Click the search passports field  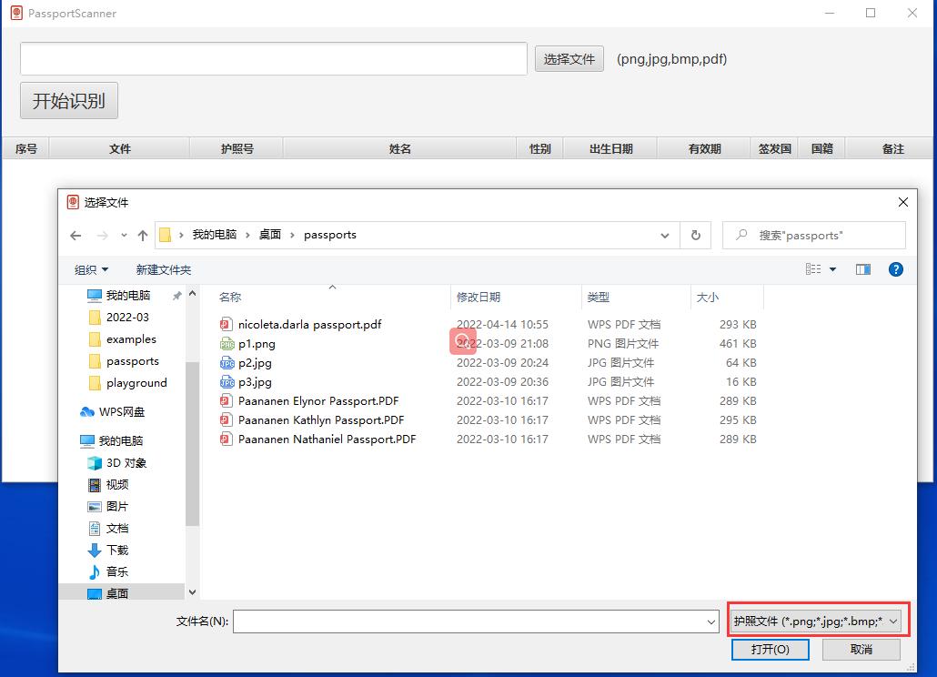click(x=814, y=236)
